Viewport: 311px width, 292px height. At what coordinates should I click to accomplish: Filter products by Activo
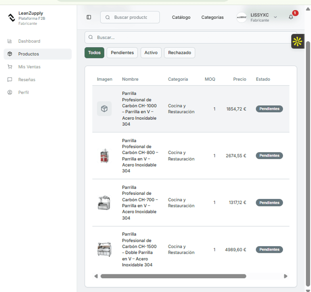point(151,53)
